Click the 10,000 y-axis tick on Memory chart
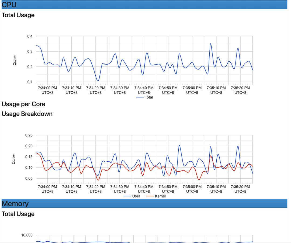The height and width of the screenshot is (243, 291). point(27,235)
